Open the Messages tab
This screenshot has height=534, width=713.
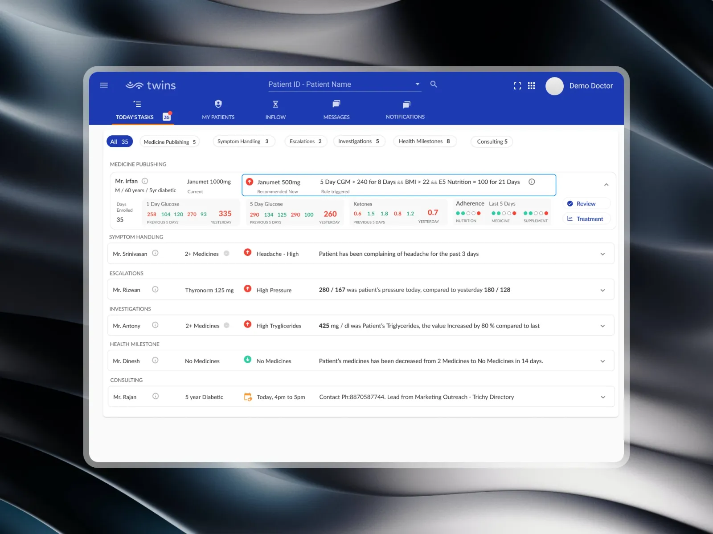coord(336,110)
